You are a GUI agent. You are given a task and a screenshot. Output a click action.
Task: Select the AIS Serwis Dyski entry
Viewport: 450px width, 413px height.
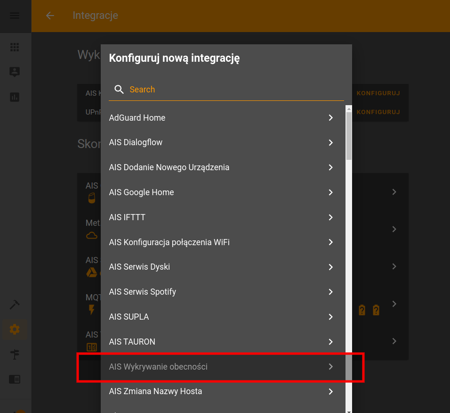[x=223, y=267]
